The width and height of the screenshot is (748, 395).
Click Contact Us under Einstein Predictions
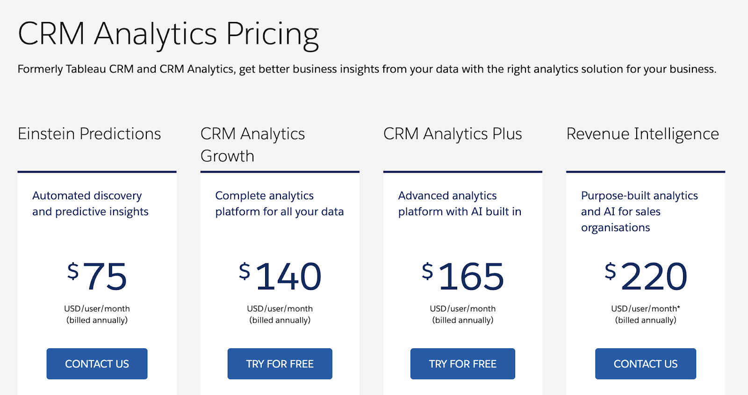point(97,364)
